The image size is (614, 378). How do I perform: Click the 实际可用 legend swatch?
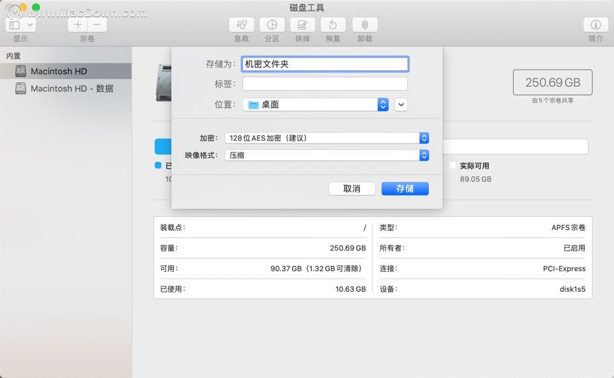click(x=453, y=166)
